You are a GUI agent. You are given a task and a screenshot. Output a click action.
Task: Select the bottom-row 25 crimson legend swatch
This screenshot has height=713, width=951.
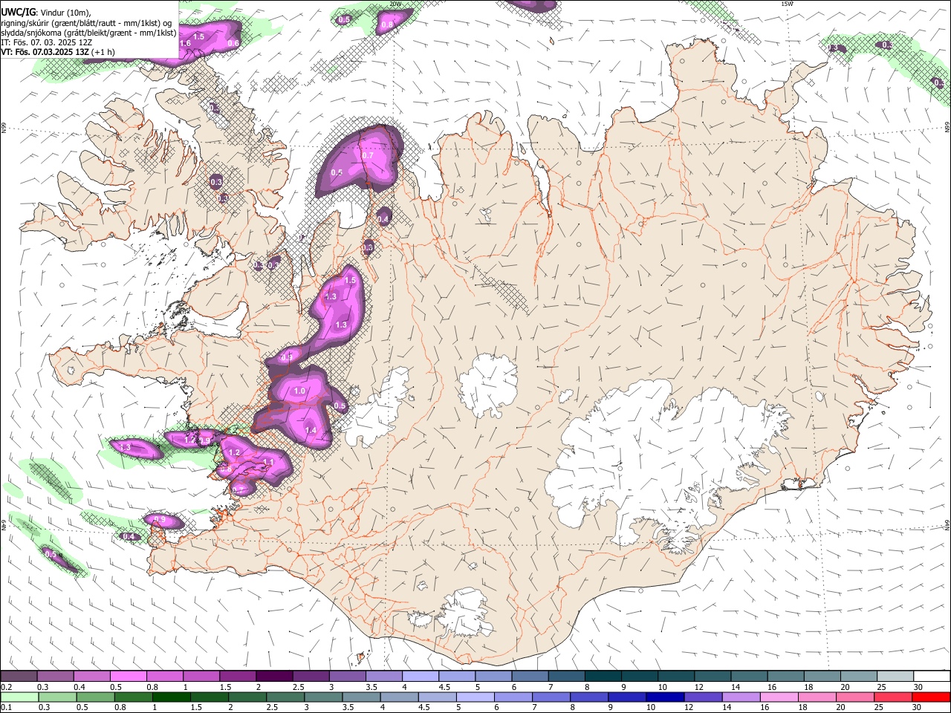(894, 697)
